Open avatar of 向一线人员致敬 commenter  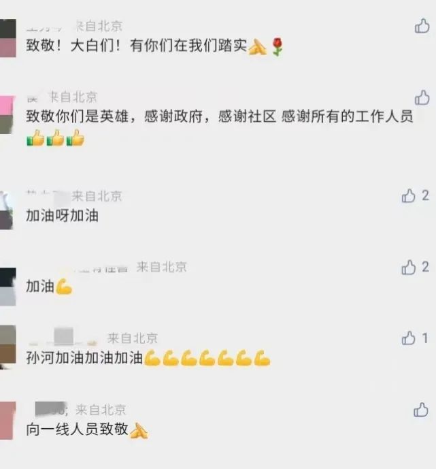coord(7,421)
